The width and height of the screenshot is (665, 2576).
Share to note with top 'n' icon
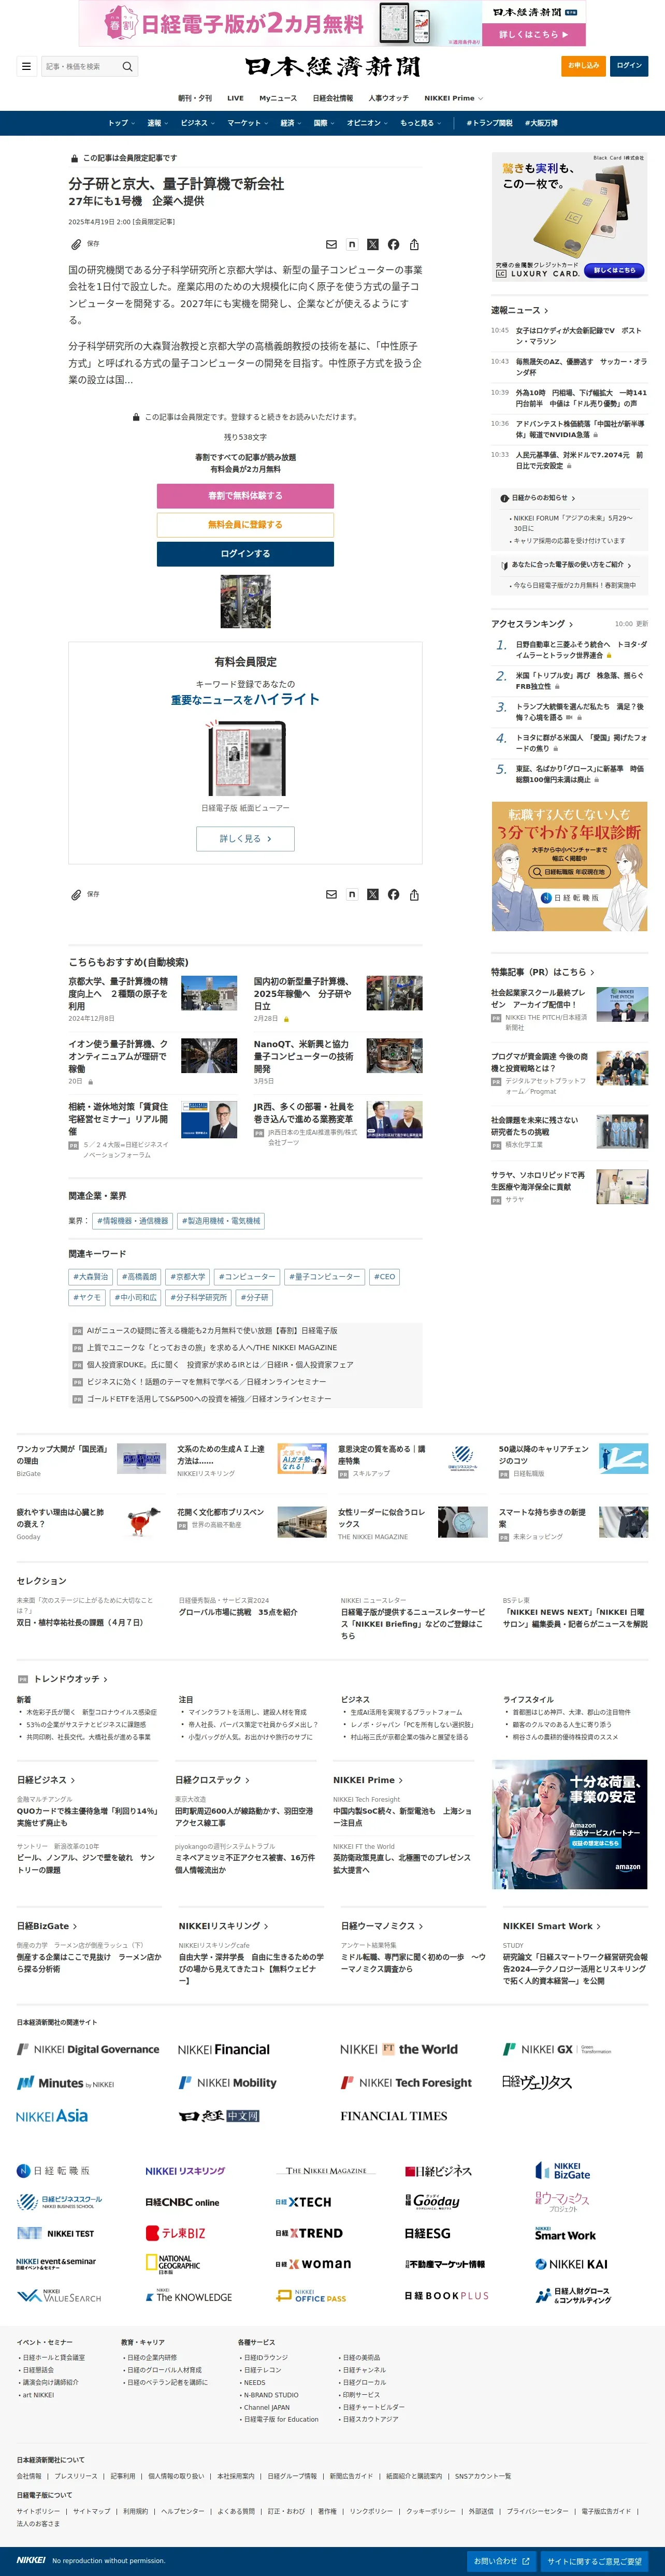[x=352, y=244]
